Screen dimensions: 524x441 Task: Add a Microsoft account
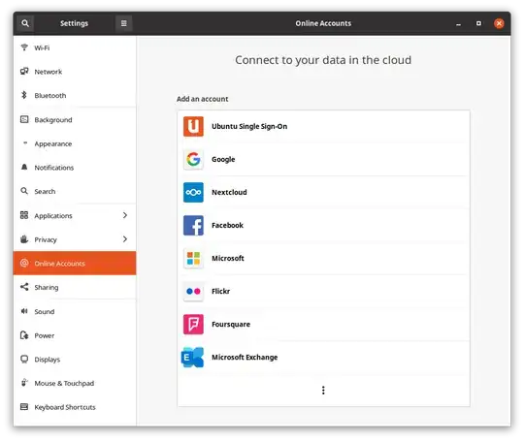point(323,259)
